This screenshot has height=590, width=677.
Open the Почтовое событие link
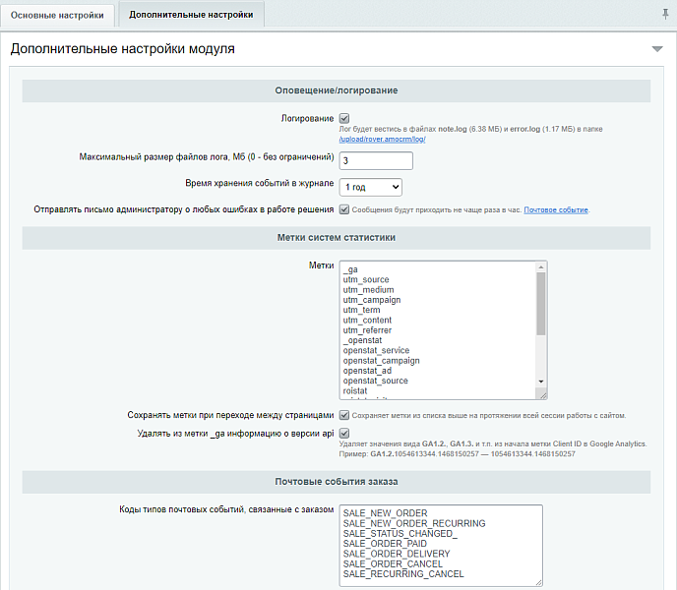point(555,210)
